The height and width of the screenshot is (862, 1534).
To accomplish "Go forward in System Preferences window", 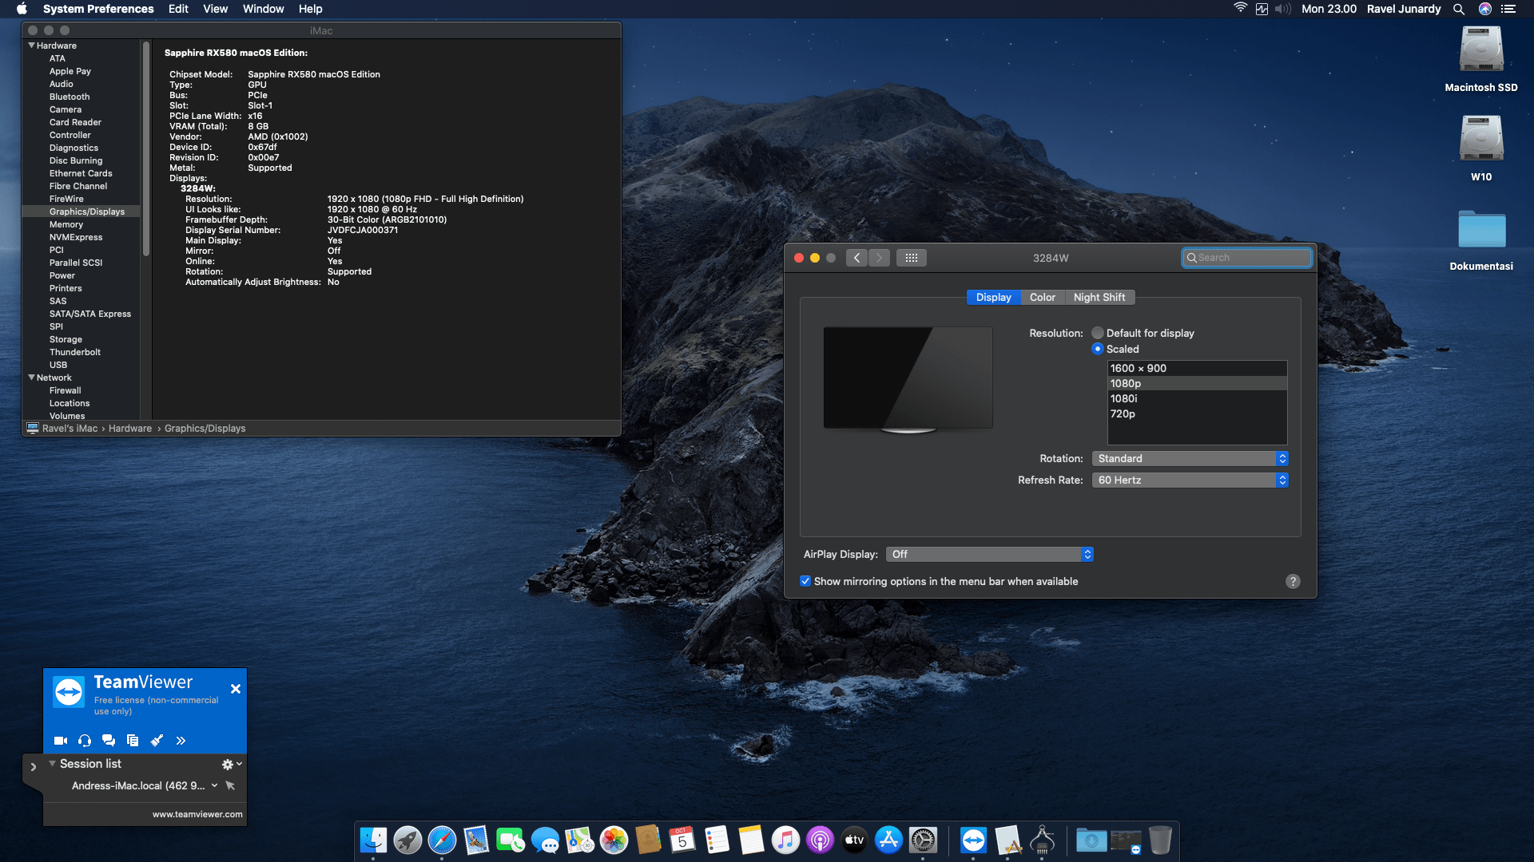I will click(879, 258).
